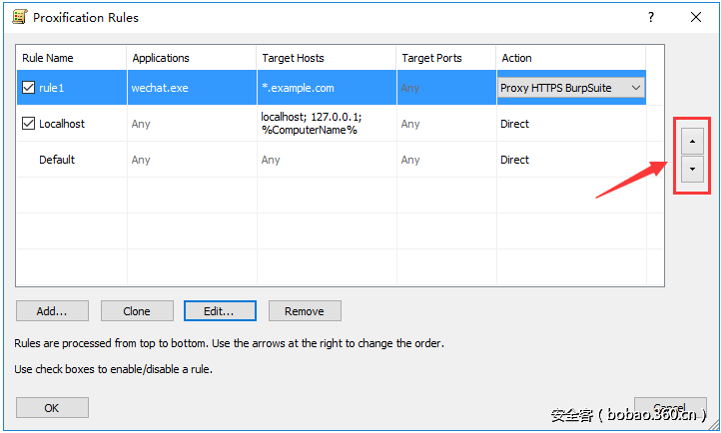Open the Edit... rule button

[220, 311]
